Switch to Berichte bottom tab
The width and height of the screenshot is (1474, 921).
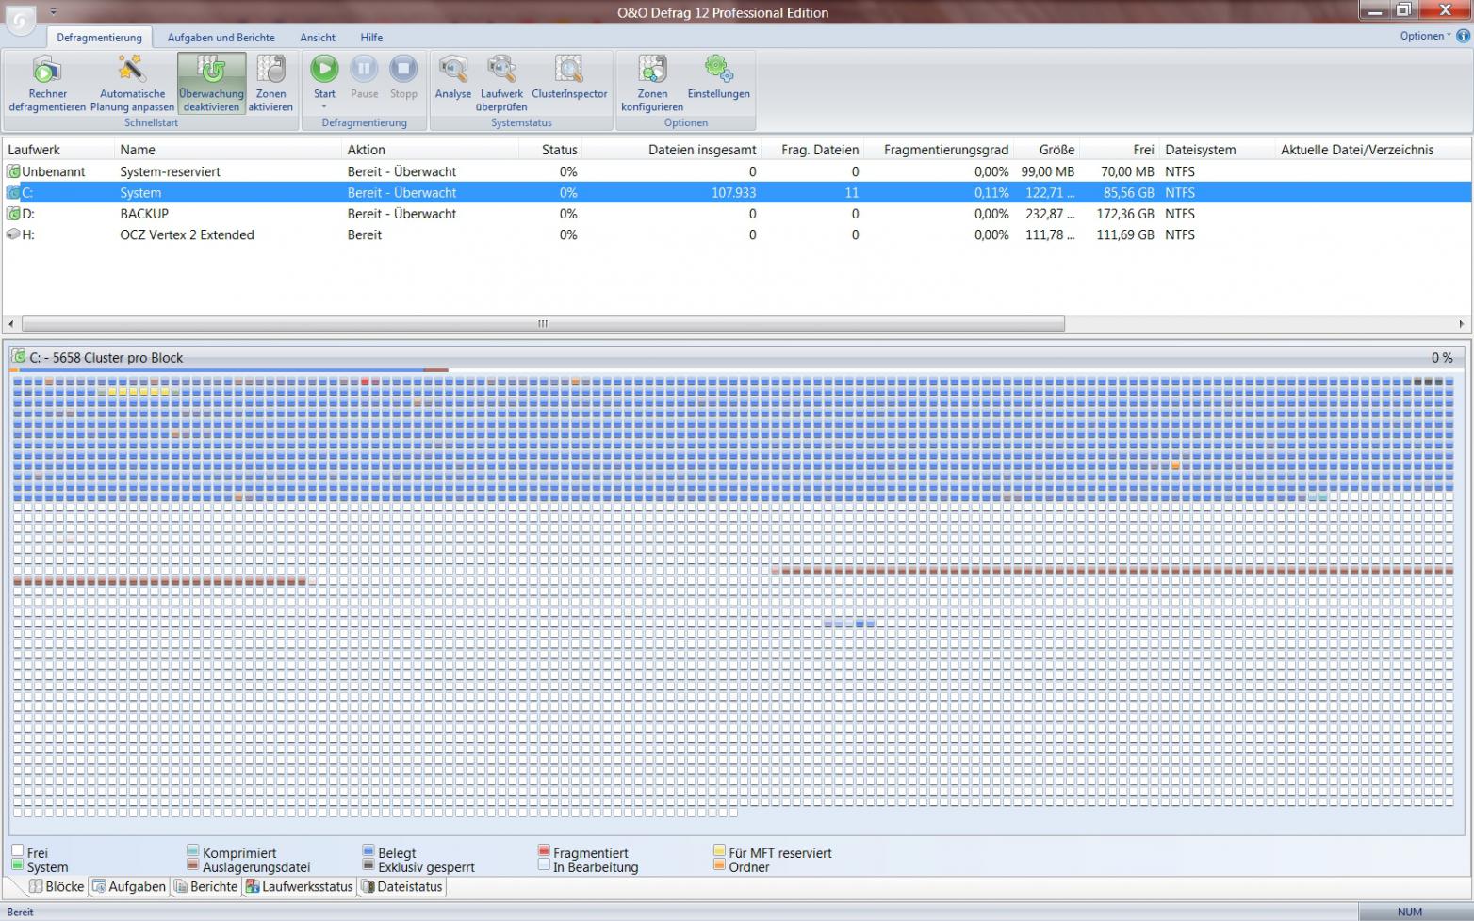pos(205,886)
